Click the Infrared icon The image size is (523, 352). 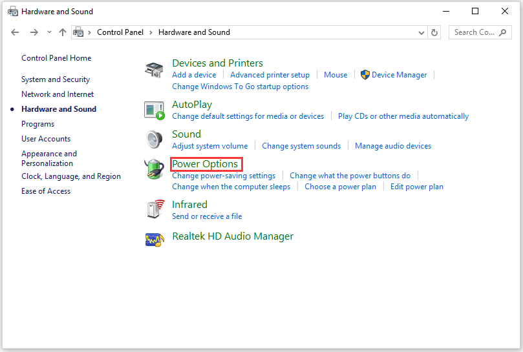click(x=154, y=209)
